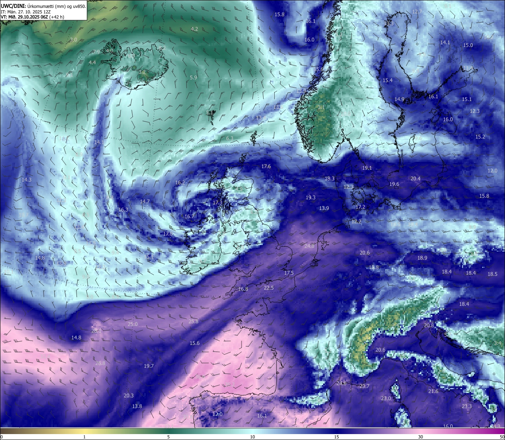Viewport: 505px width, 440px height.
Task: Click the '14.9' value label
Action: coord(399,99)
